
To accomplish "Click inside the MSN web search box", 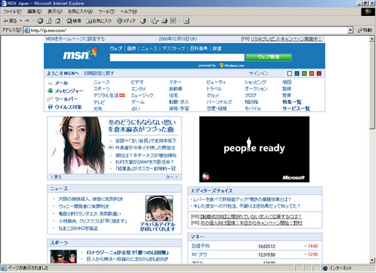I will click(x=177, y=58).
